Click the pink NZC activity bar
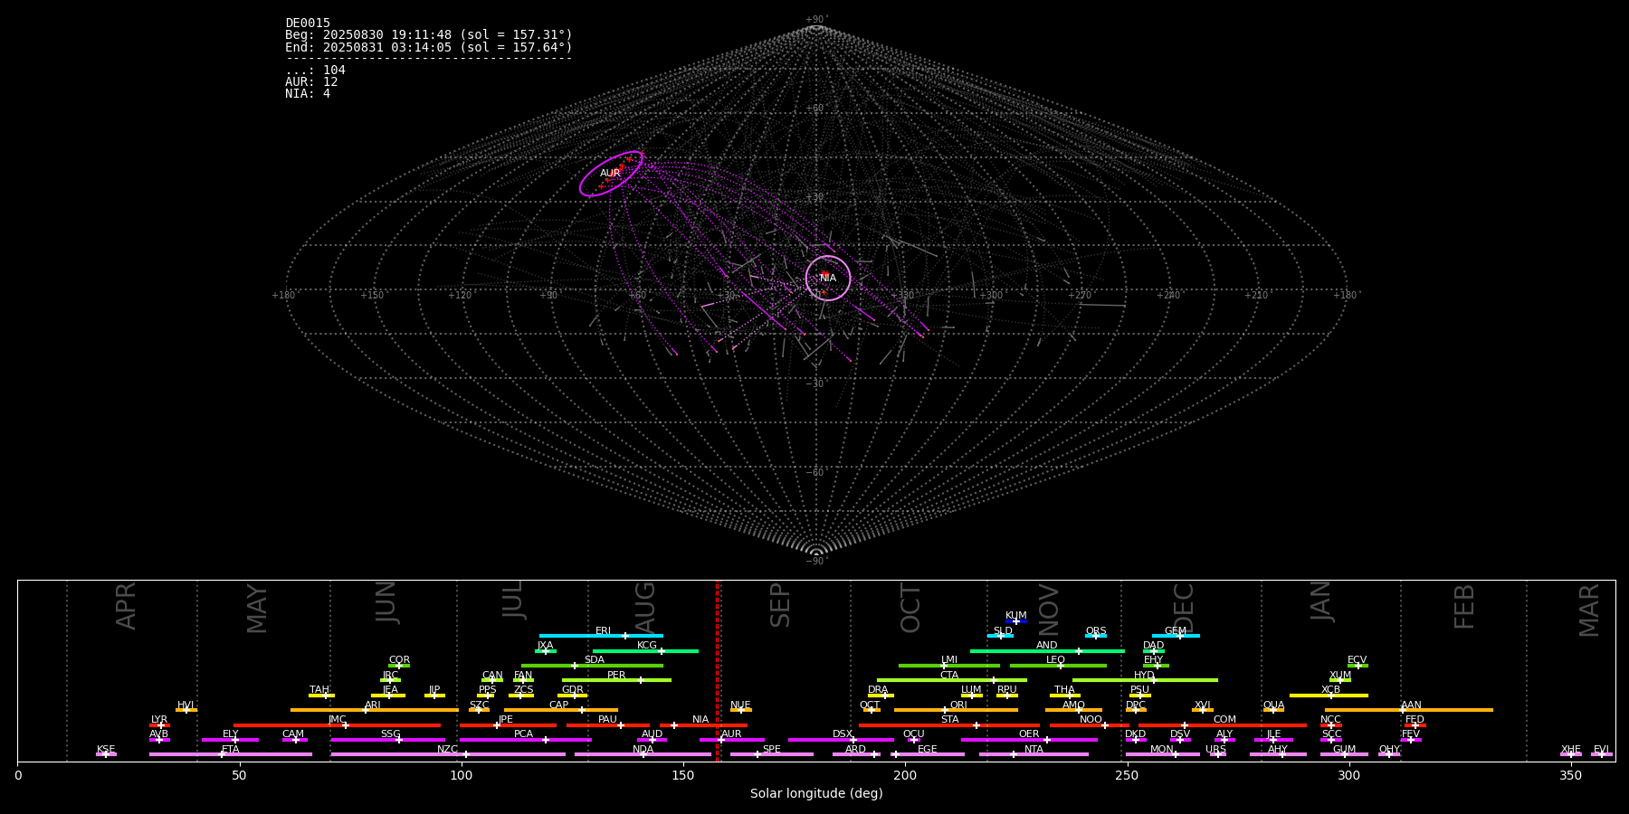Viewport: 1629px width, 814px height. (x=448, y=754)
